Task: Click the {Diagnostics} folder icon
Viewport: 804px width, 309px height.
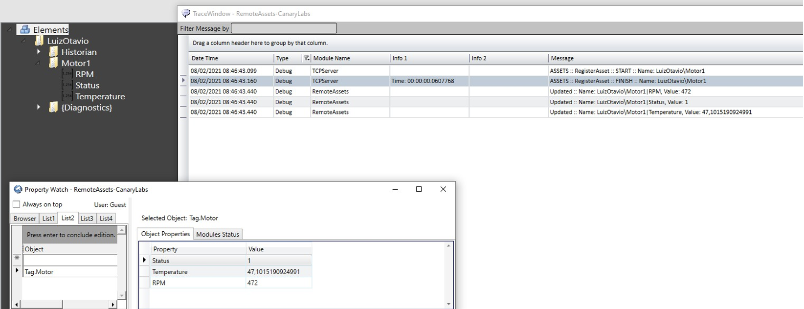Action: click(53, 107)
